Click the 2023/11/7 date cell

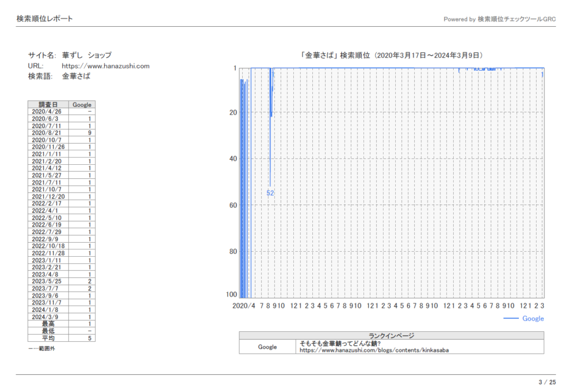pyautogui.click(x=48, y=303)
